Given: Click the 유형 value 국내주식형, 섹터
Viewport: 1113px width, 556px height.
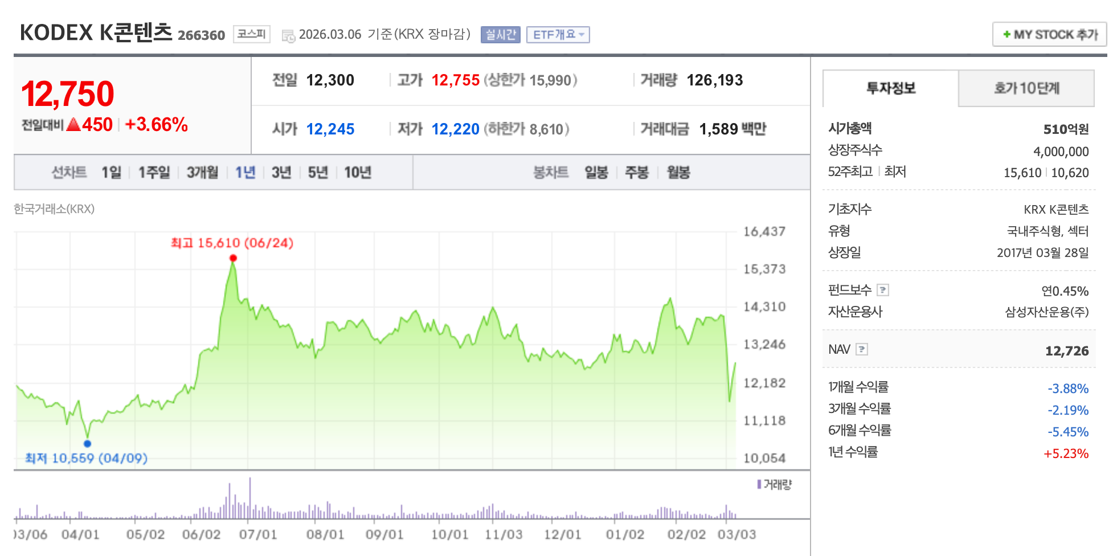Looking at the screenshot, I should [x=1047, y=231].
